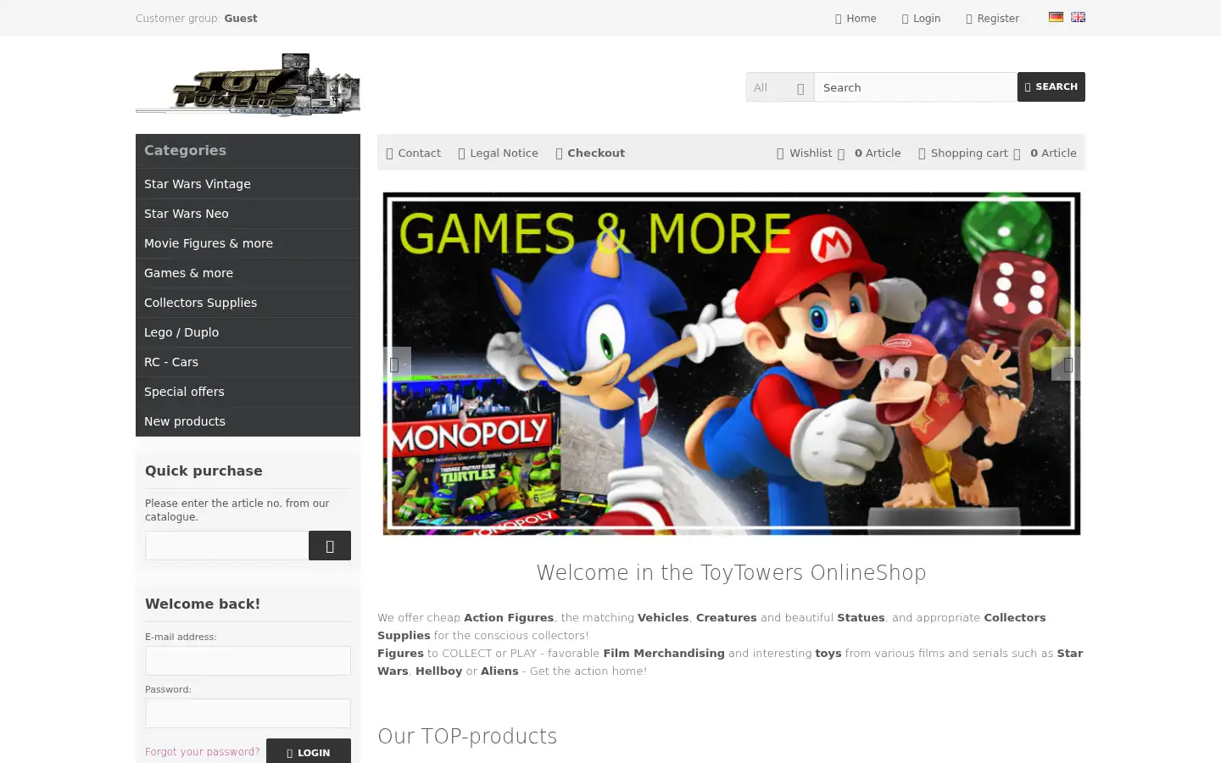Go to Checkout

coord(590,153)
